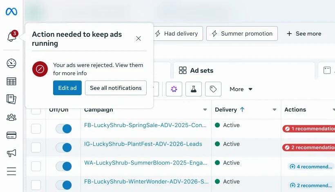Click Actions column header

tap(295, 109)
